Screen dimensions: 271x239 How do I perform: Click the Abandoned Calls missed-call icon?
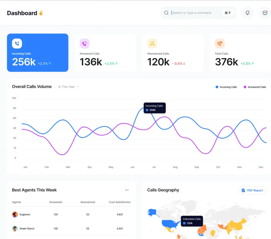point(152,43)
